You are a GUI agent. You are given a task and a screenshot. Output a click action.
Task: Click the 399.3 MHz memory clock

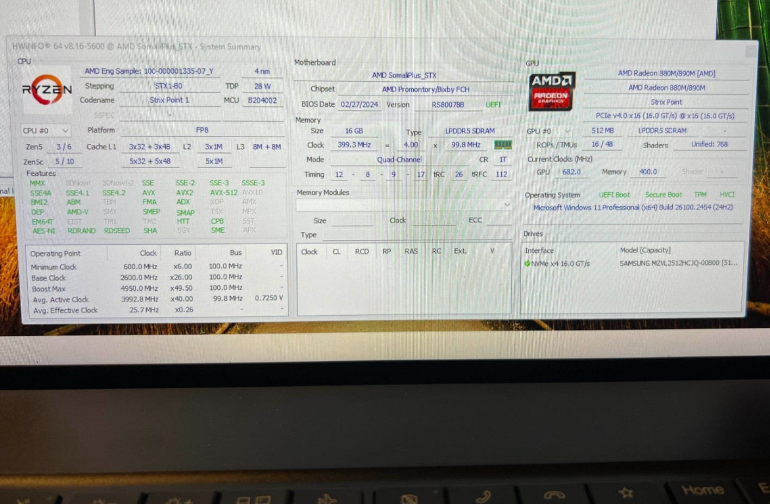[x=354, y=145]
